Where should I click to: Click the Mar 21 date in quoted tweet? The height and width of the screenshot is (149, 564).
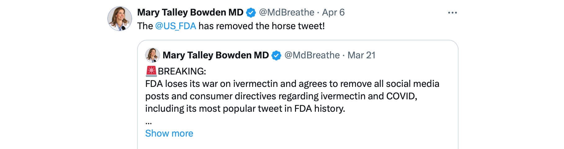361,55
